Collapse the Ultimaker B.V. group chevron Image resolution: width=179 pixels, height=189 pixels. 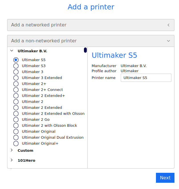coord(12,51)
